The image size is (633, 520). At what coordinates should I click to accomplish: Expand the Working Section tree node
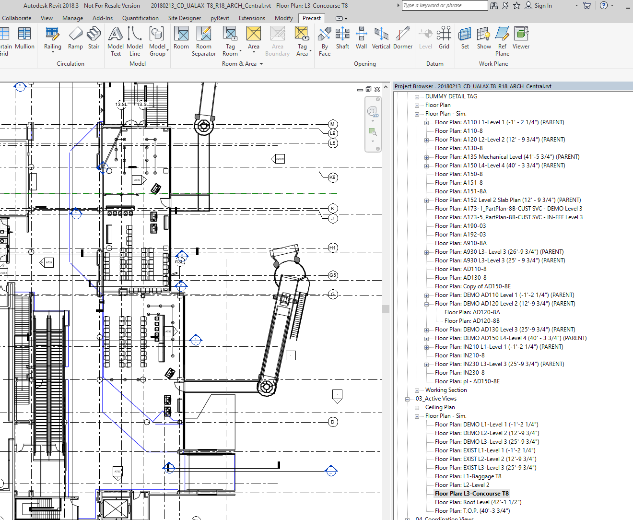pos(417,390)
